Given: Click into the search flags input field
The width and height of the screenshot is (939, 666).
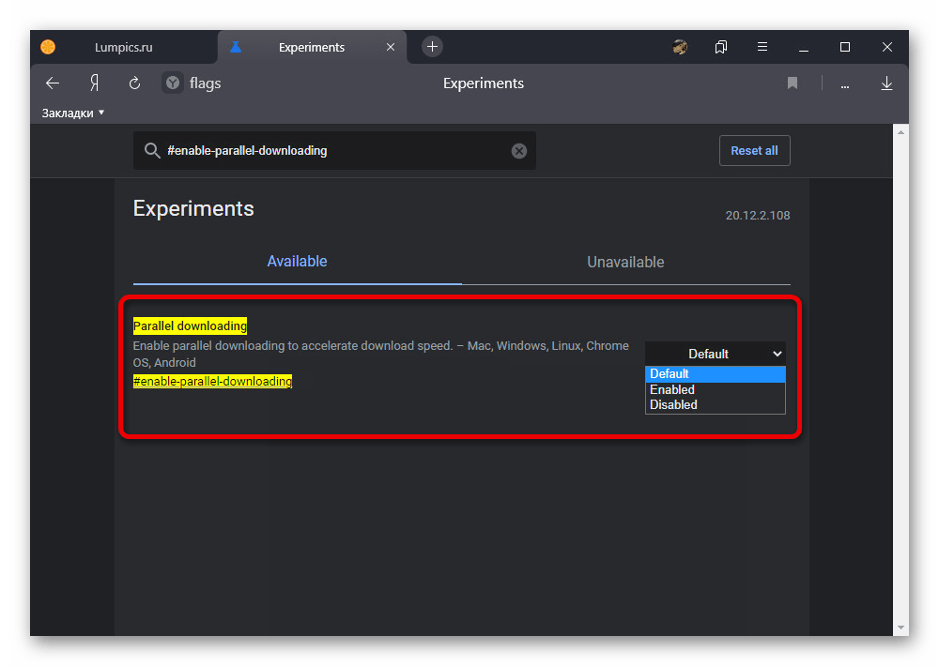Looking at the screenshot, I should pyautogui.click(x=329, y=151).
